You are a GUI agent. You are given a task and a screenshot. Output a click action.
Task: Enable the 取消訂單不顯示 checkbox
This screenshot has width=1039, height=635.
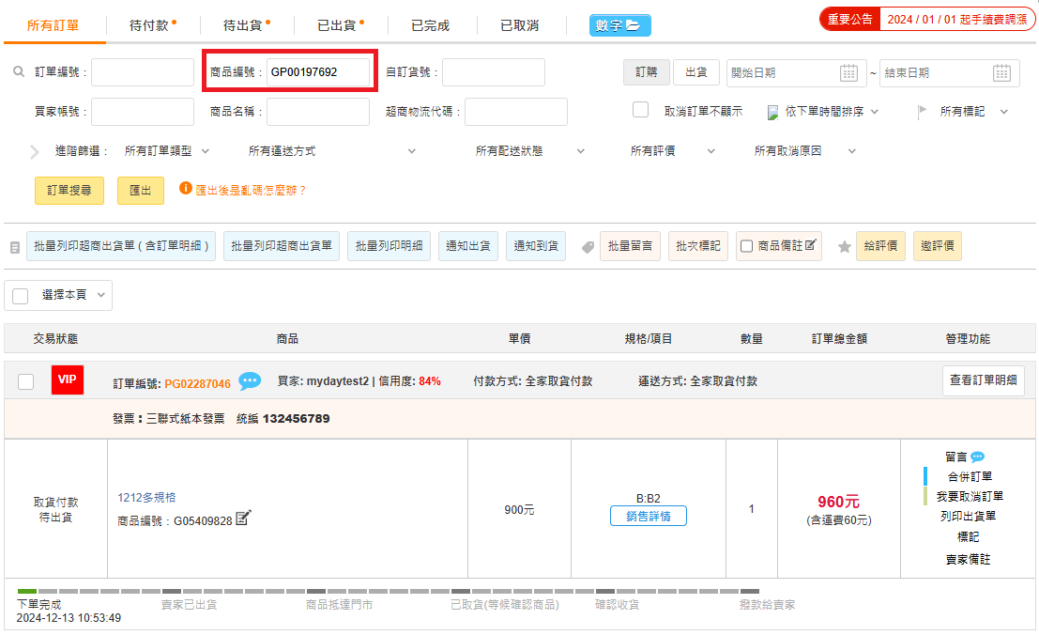(x=641, y=110)
